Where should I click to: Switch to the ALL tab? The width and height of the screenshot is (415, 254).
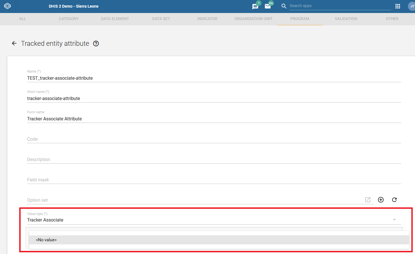tap(23, 19)
